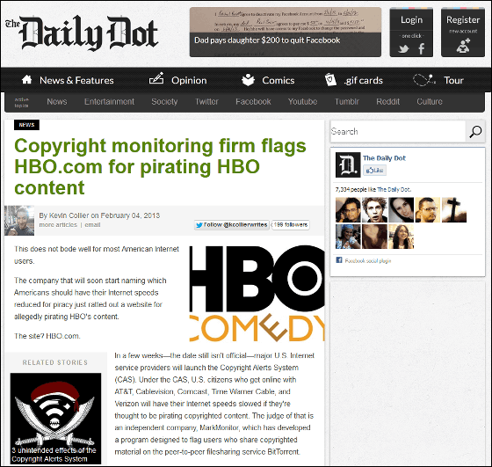Select the Tumblr topic

pyautogui.click(x=347, y=101)
